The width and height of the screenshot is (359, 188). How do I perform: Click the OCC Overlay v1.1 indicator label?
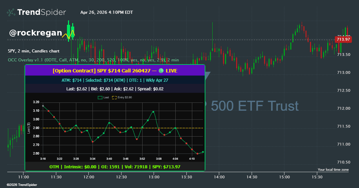point(94,60)
